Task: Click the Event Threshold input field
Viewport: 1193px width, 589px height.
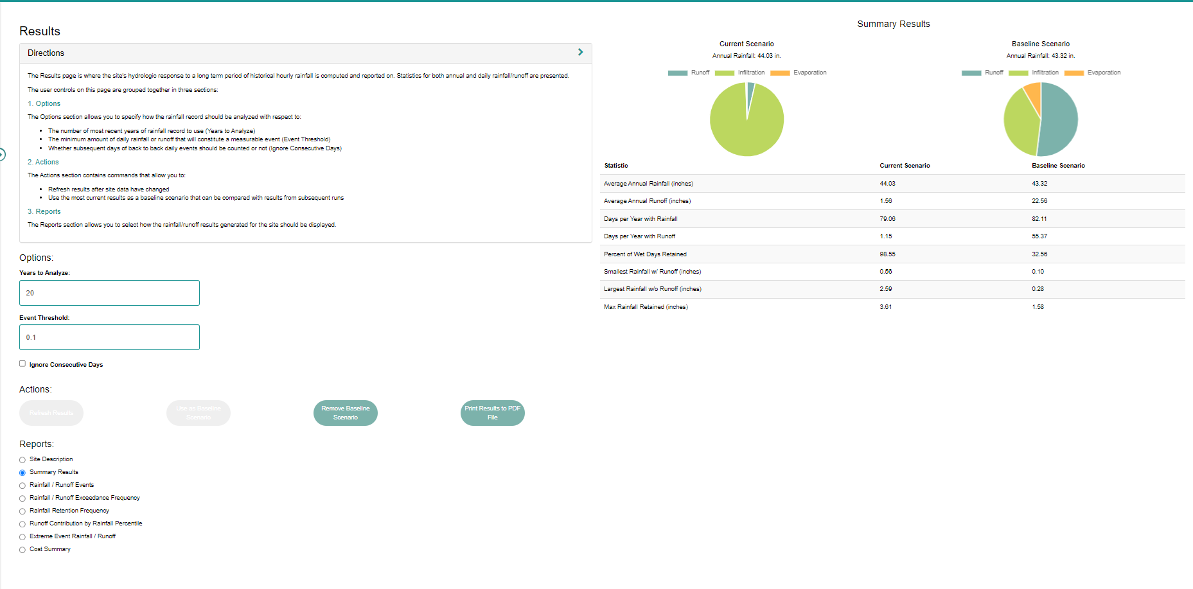Action: click(109, 337)
